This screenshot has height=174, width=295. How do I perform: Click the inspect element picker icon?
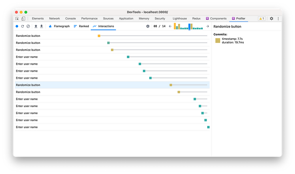pos(17,18)
